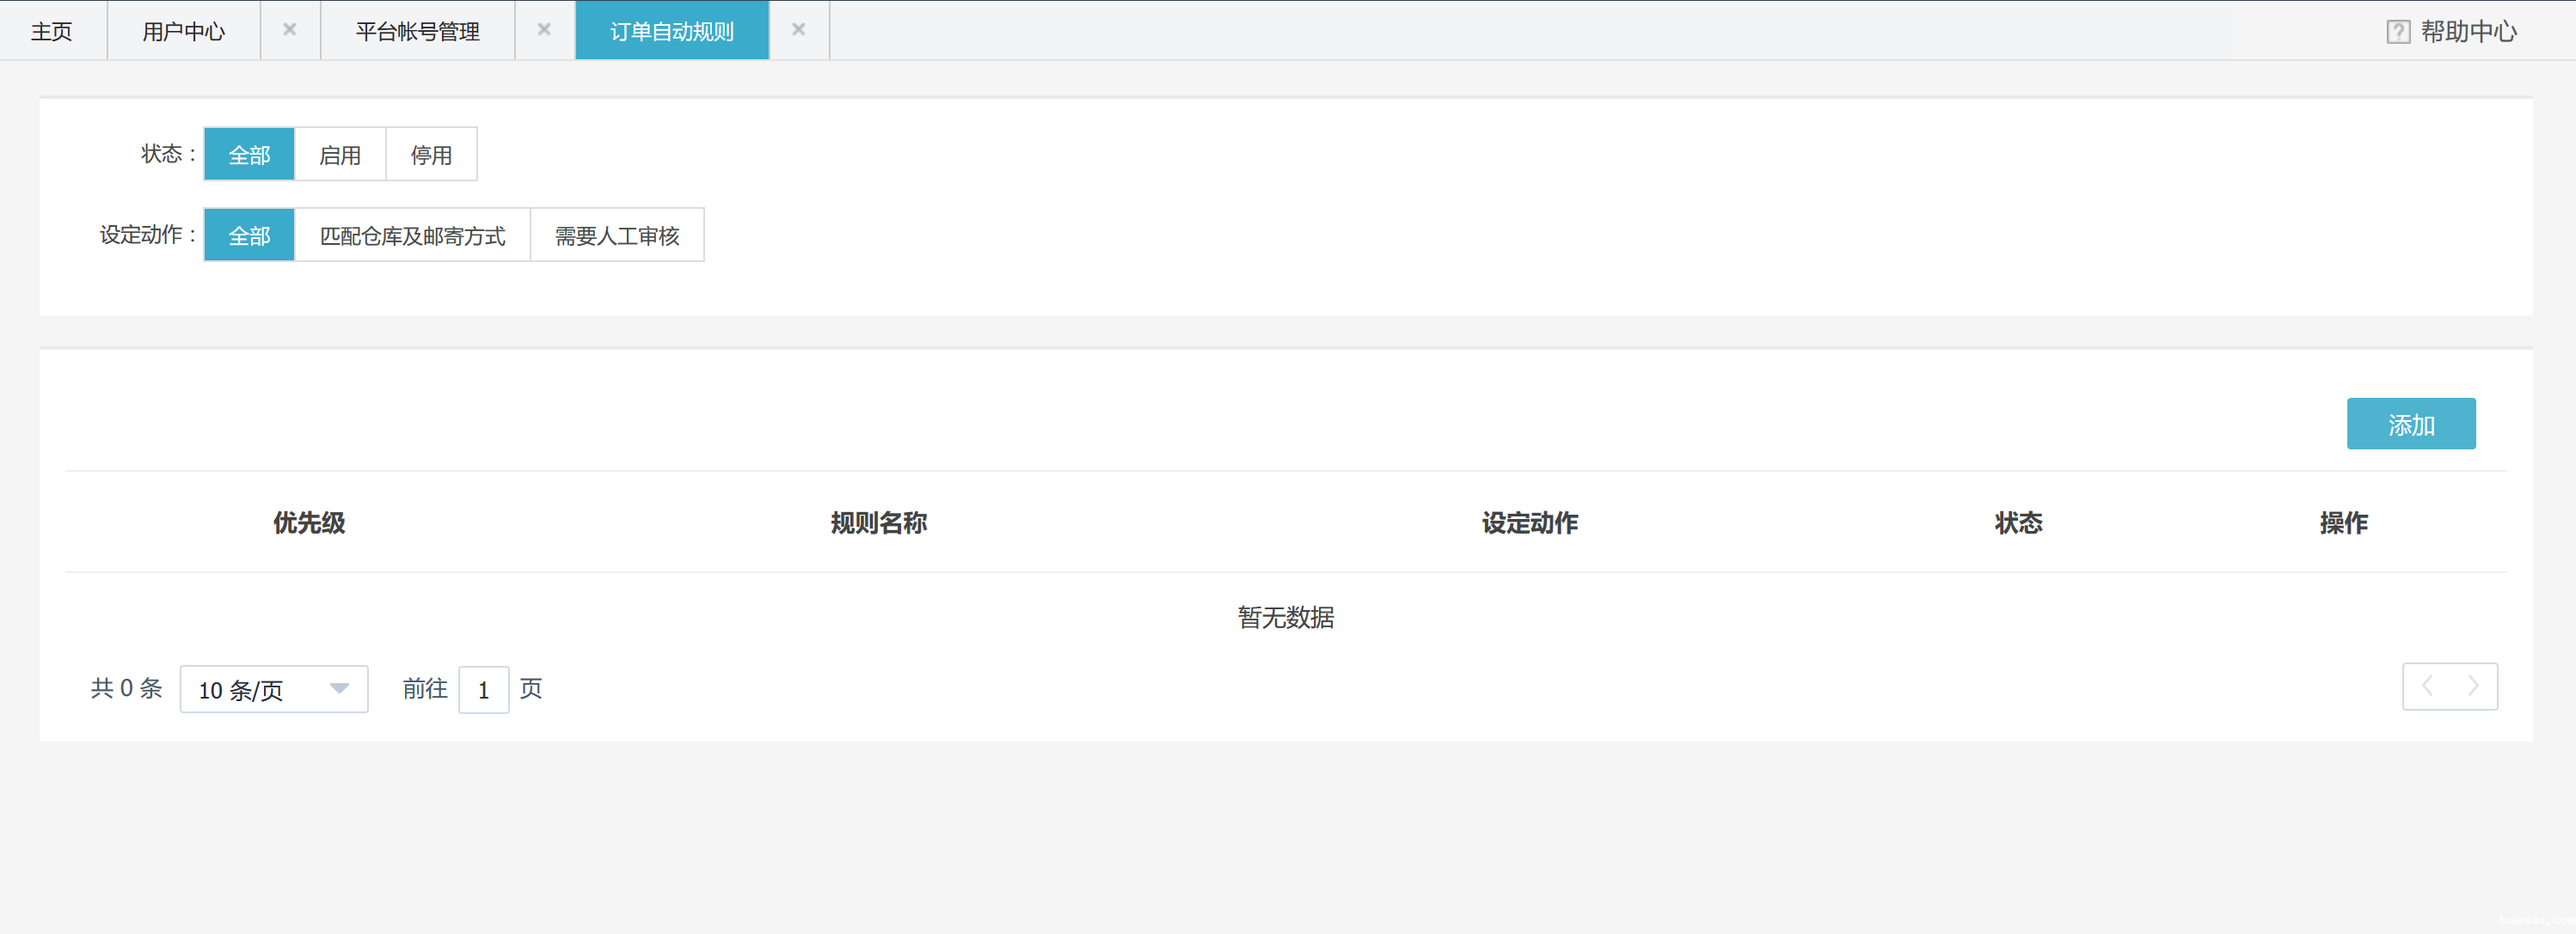Select 停用 status filter
This screenshot has width=2576, height=934.
[431, 154]
